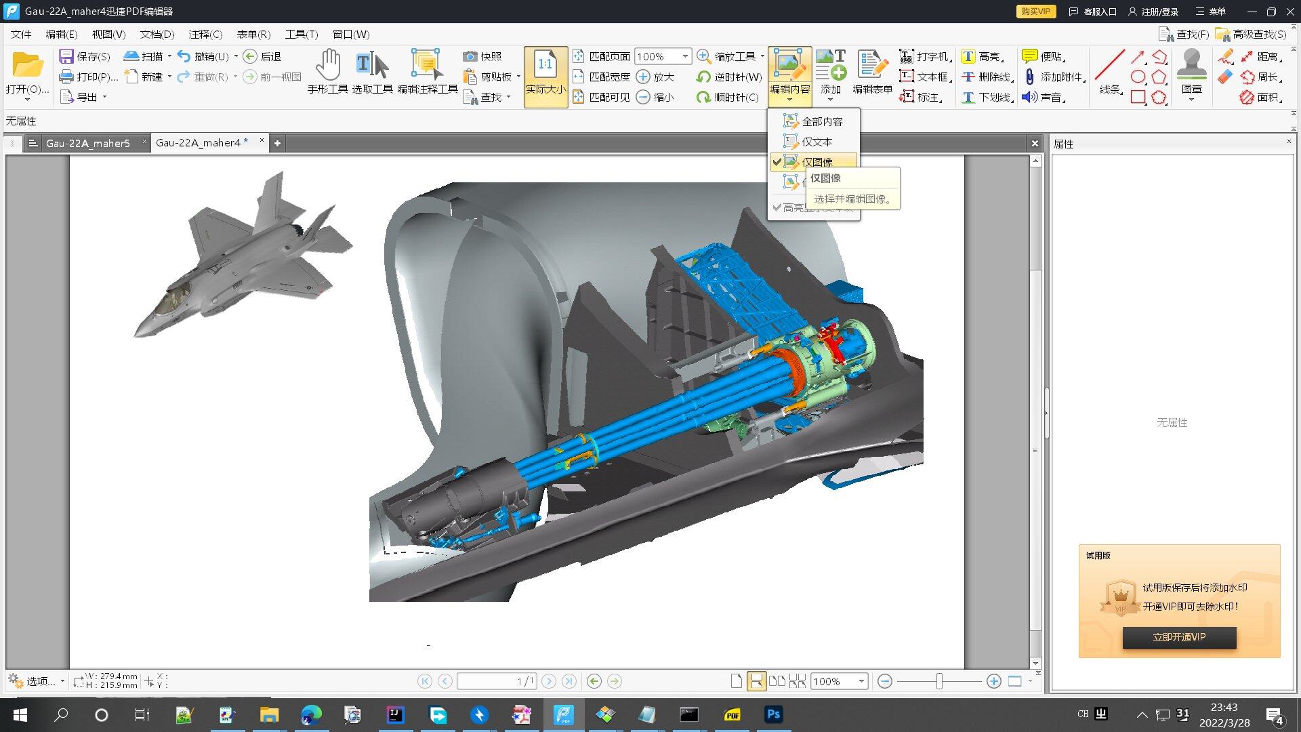Click the document vertical scrollbar
The image size is (1301, 732).
1035,411
